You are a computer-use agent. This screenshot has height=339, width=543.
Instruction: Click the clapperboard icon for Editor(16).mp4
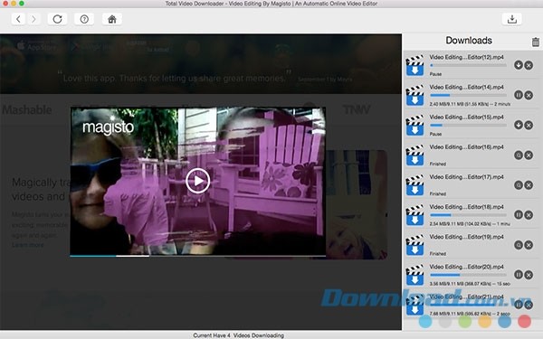(414, 155)
